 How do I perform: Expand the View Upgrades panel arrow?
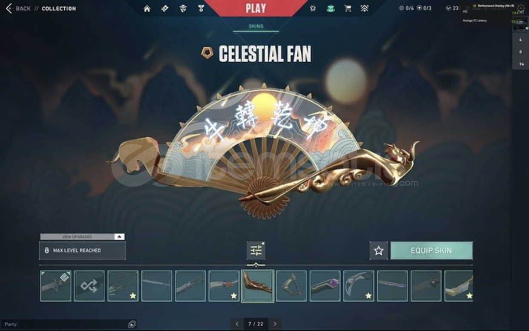[x=120, y=236]
